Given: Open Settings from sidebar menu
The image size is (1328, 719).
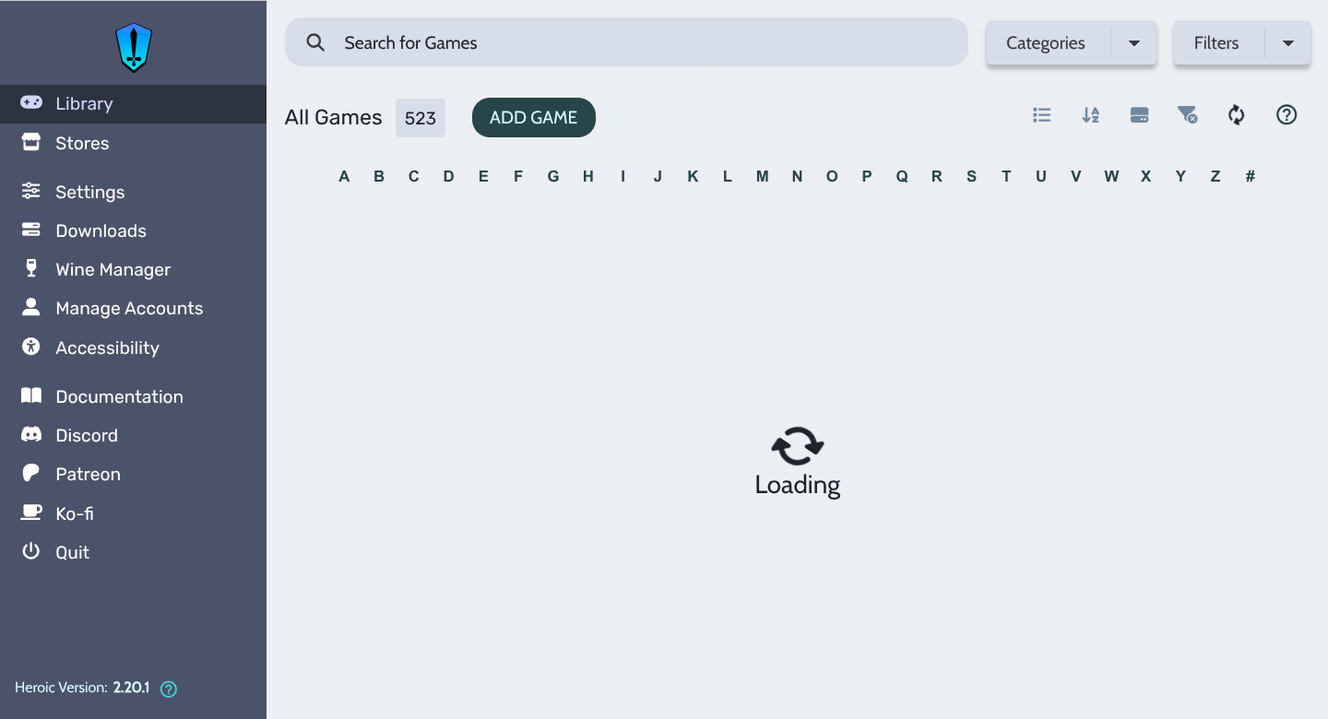Looking at the screenshot, I should (89, 192).
